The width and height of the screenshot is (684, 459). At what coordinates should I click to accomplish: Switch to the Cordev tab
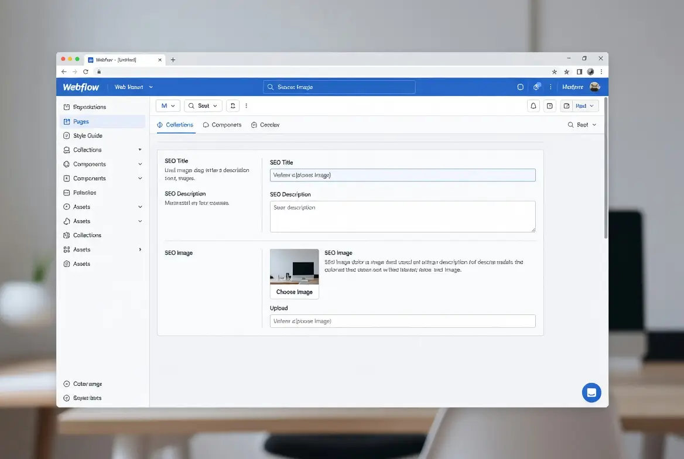pos(265,125)
